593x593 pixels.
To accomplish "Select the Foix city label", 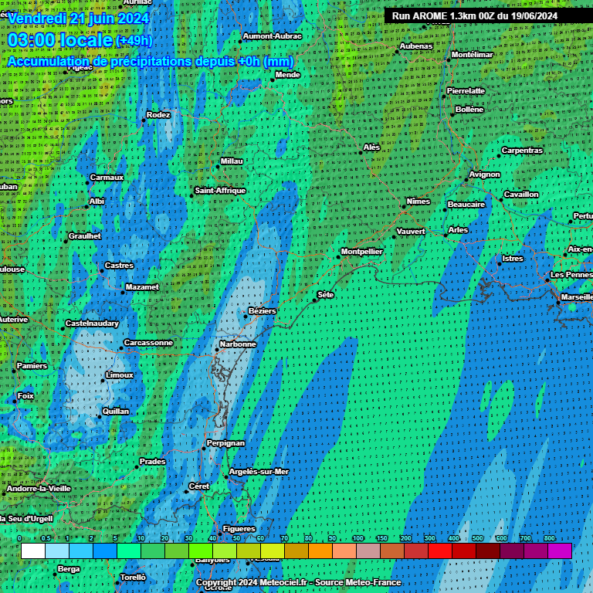I will point(26,395).
